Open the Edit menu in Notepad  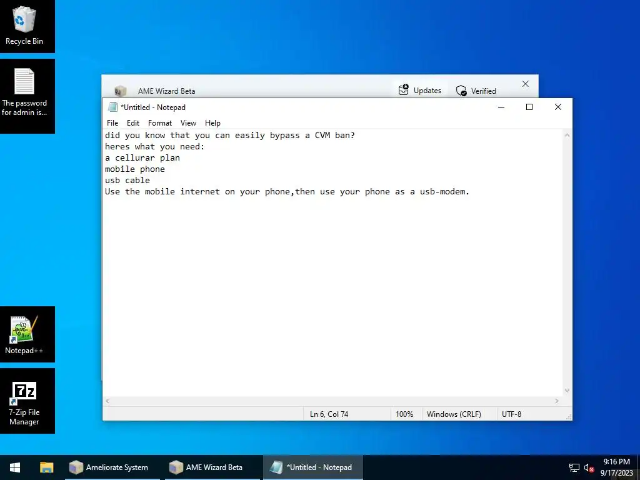coord(133,123)
